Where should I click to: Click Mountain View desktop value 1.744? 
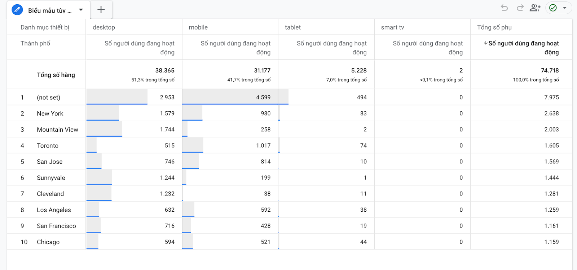[x=167, y=130]
